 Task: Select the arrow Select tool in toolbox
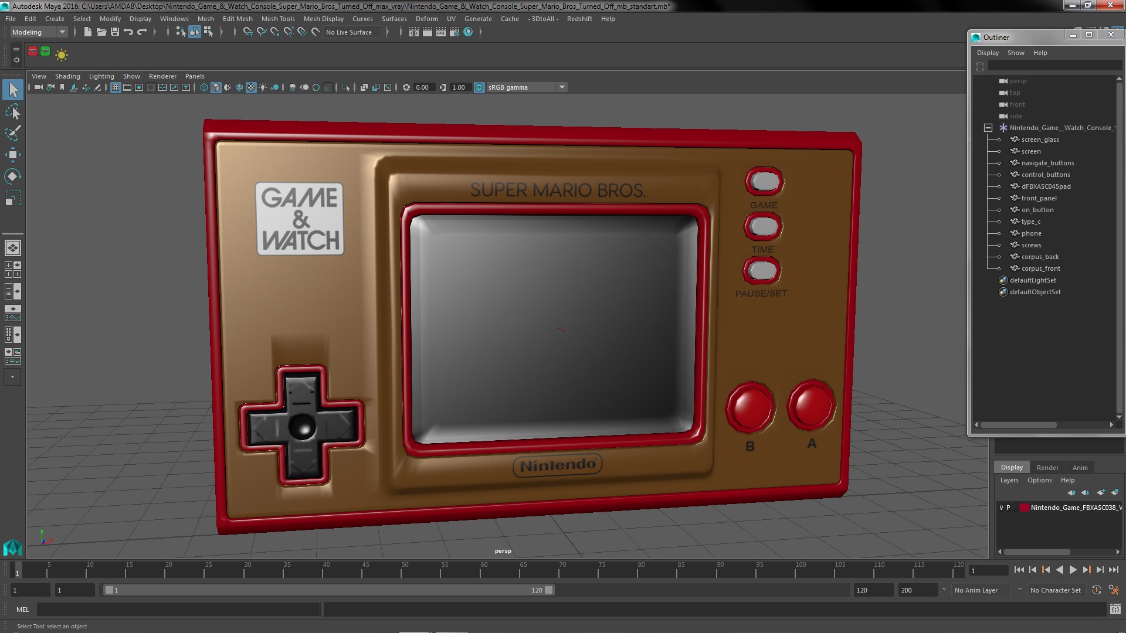pos(13,90)
